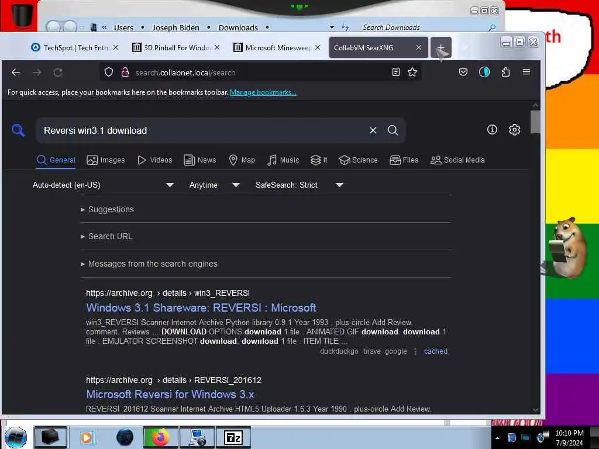This screenshot has width=599, height=449.
Task: Close the CollabVM SearXNG tab
Action: [x=419, y=47]
